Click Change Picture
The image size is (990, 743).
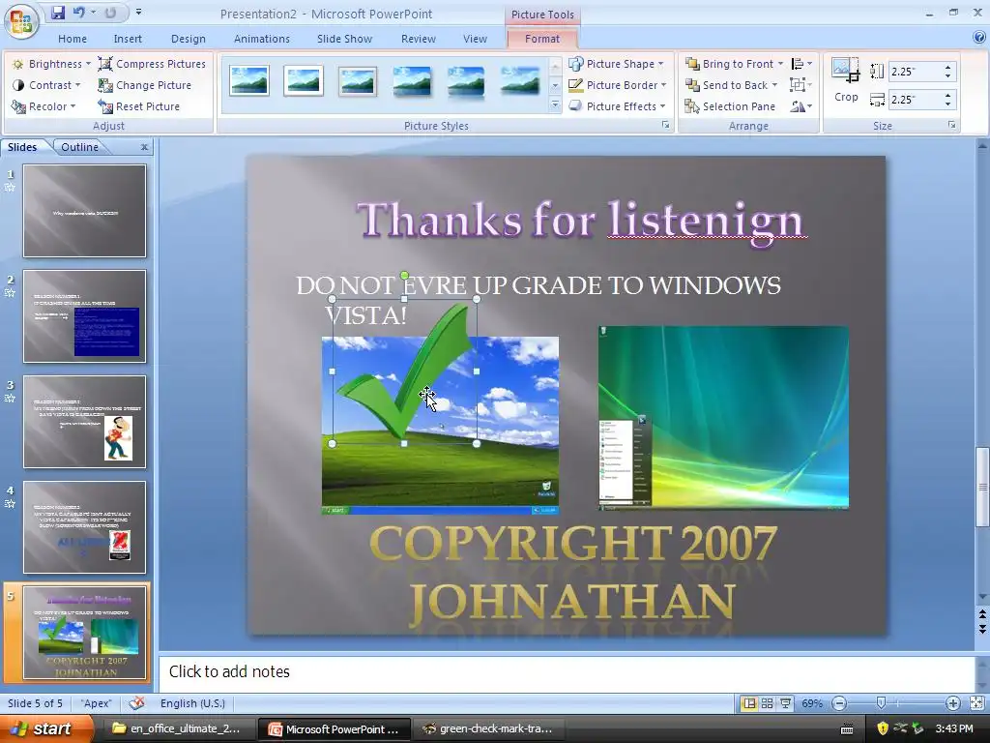(x=145, y=85)
